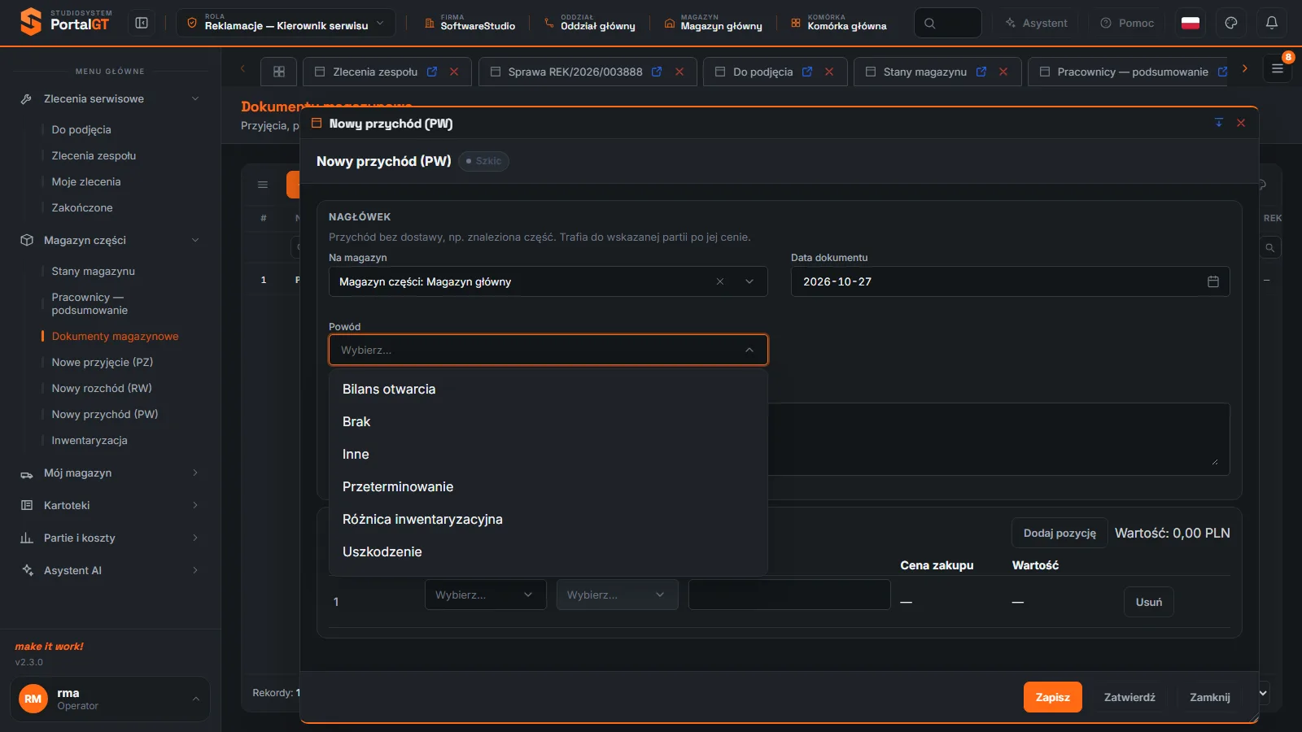This screenshot has width=1302, height=732.
Task: Expand Mój magazyn sidebar section
Action: coord(110,473)
